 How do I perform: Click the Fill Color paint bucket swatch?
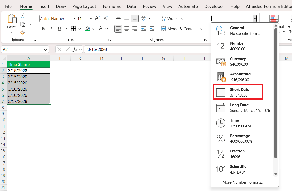tap(87, 28)
